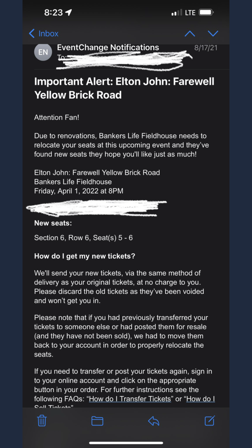The height and width of the screenshot is (448, 252).
Task: Tap the back chevron beside Inbox
Action: (31, 33)
